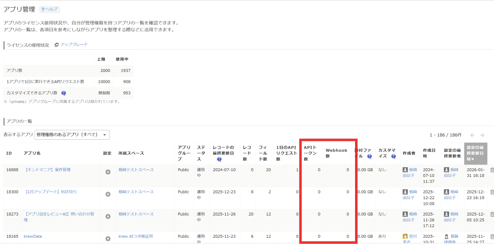Open settings gear for 【キントマニア】案件管理
Viewport: 494px width, 244px height.
tap(108, 172)
